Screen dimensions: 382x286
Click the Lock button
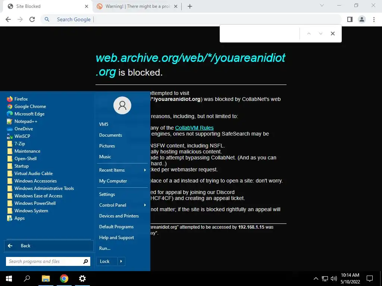107,261
